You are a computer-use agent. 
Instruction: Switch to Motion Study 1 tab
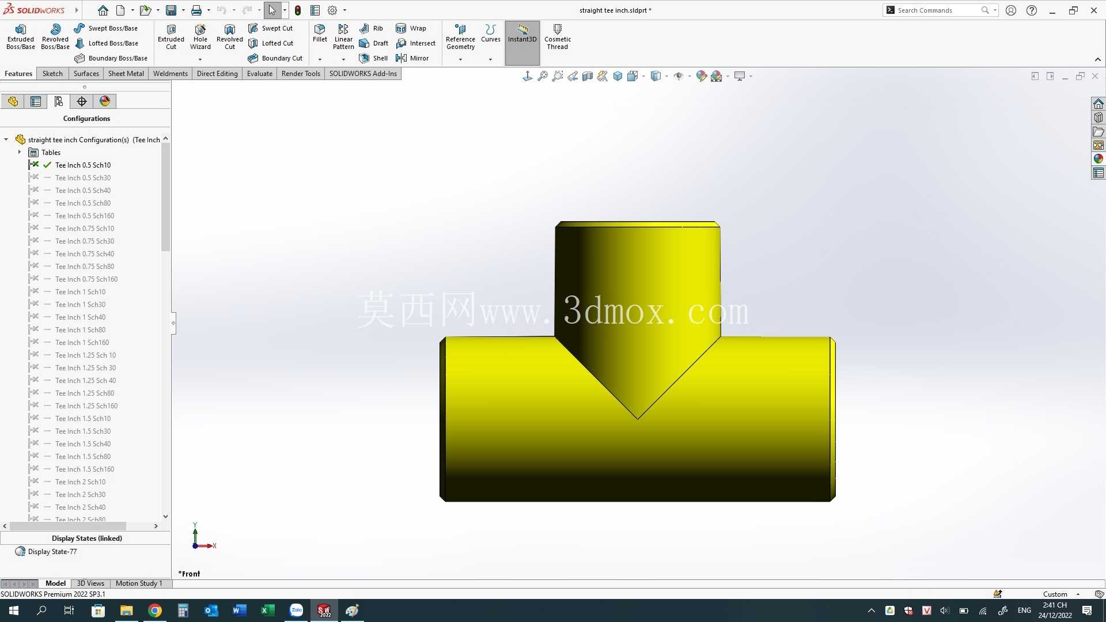139,583
